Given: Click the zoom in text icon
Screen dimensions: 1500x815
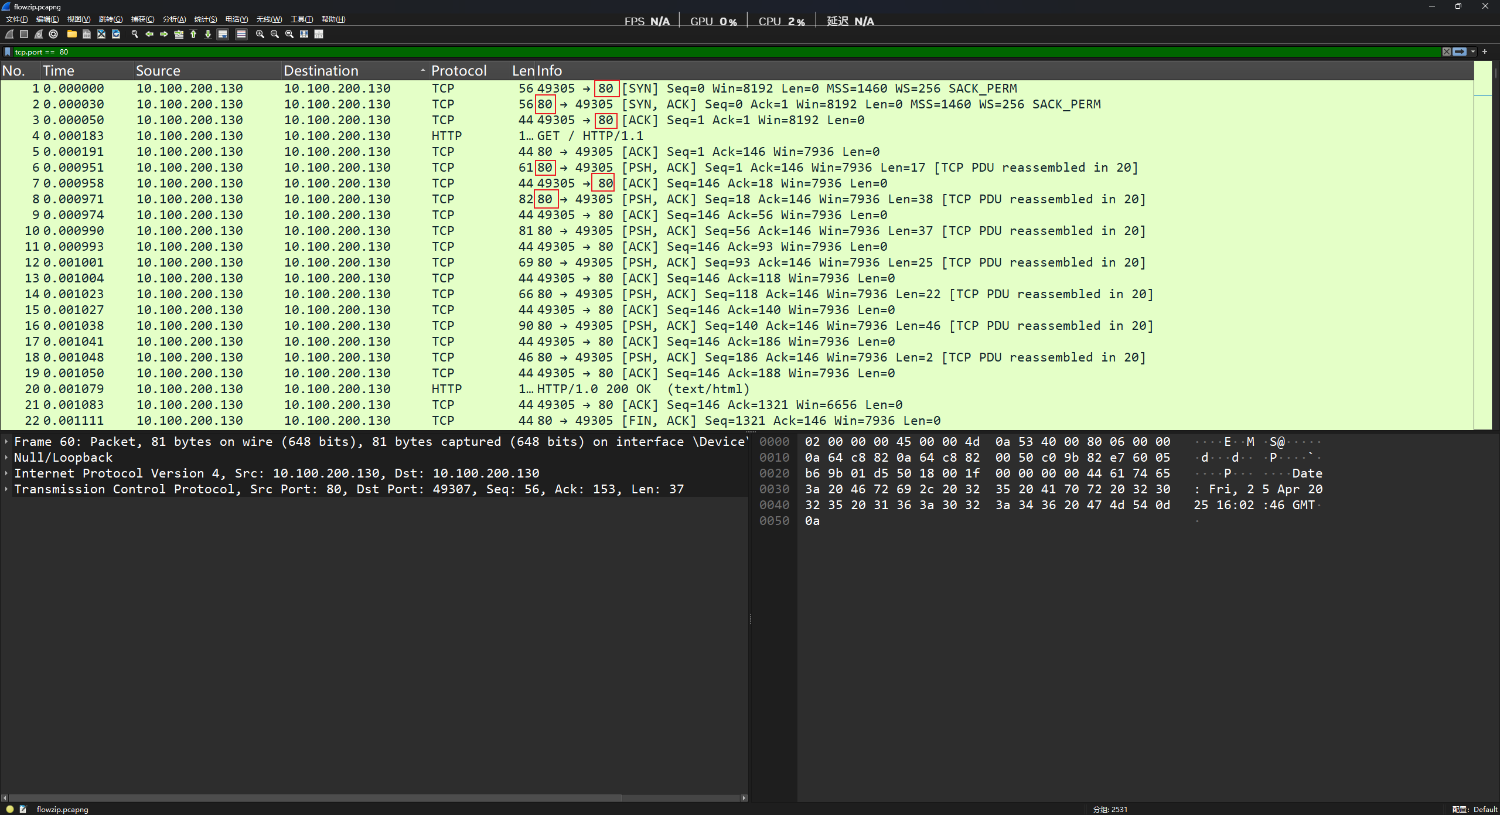Looking at the screenshot, I should 260,34.
